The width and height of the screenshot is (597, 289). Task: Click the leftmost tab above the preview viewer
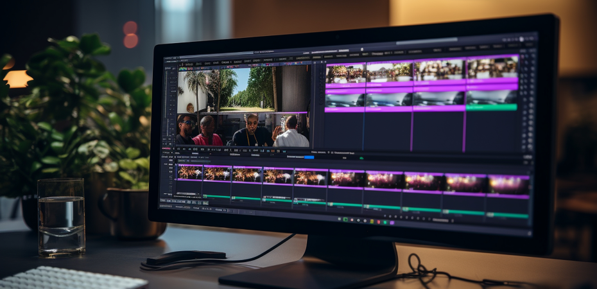tap(188, 64)
